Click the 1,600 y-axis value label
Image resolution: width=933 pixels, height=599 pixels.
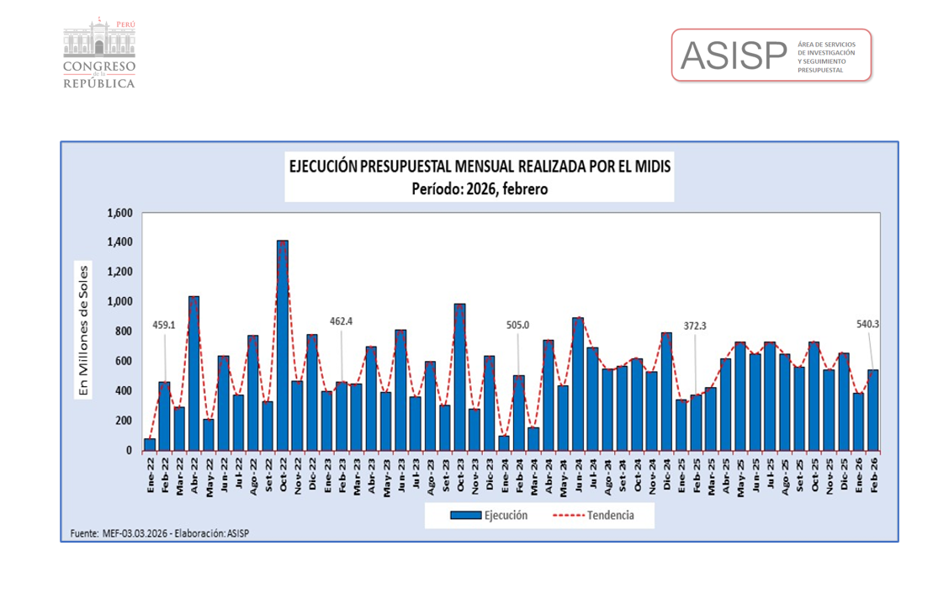coord(119,213)
